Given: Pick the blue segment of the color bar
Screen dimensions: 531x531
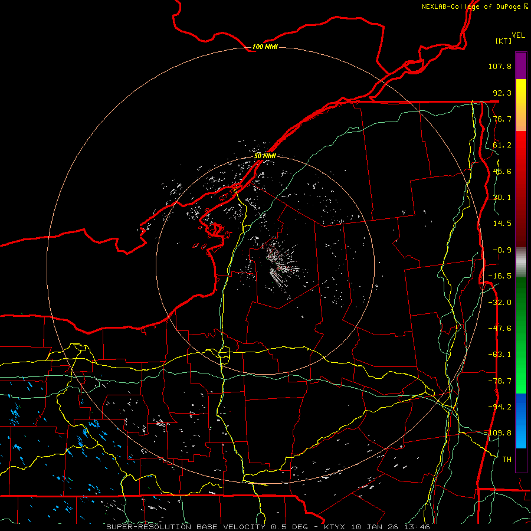Looking at the screenshot, I should click(x=521, y=421).
